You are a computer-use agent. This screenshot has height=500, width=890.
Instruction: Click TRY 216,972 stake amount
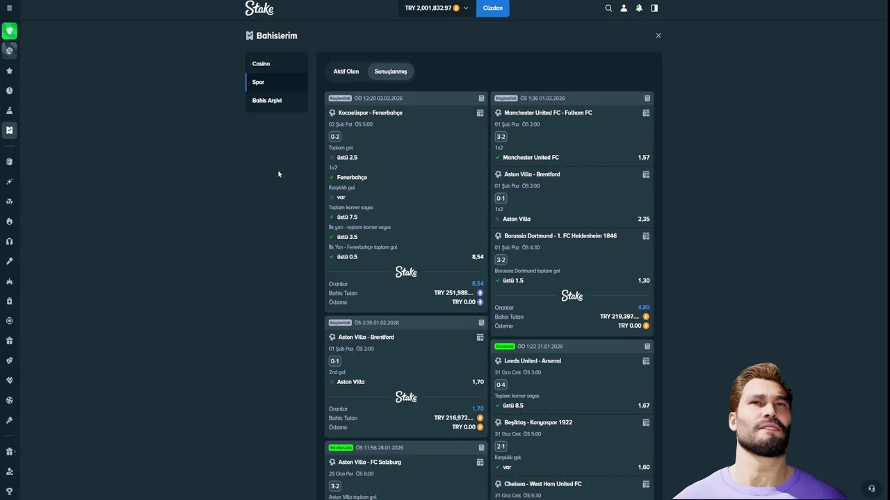click(x=454, y=418)
